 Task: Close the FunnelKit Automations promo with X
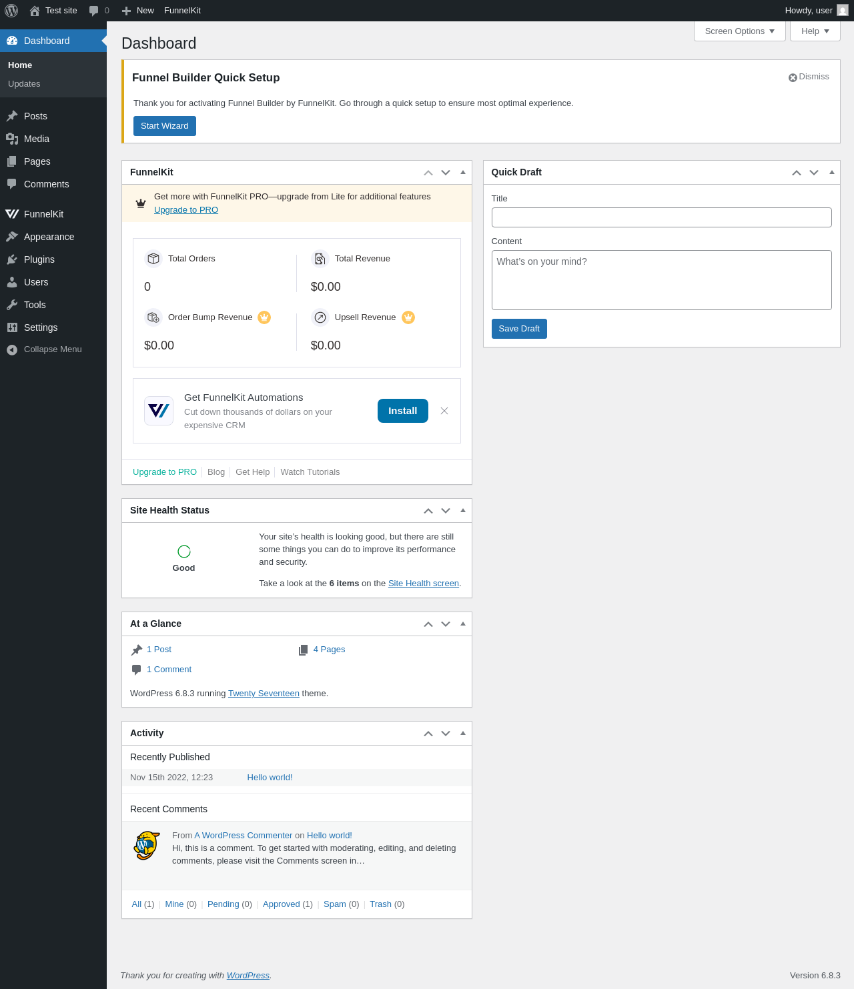tap(444, 411)
